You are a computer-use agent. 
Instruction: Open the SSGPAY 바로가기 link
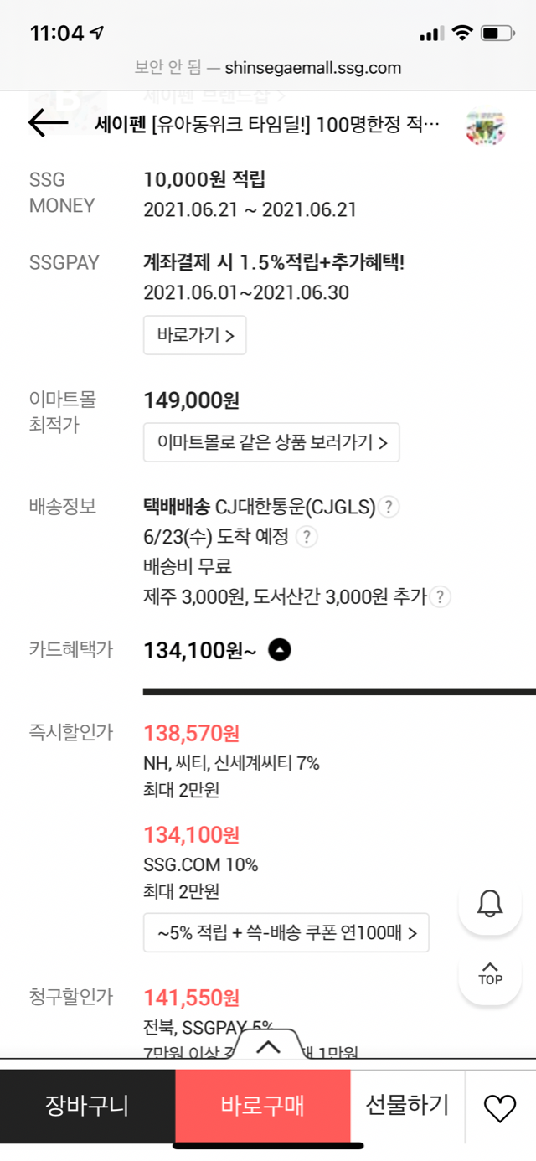tap(195, 335)
